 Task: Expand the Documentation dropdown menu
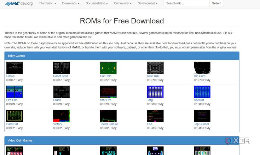pyautogui.click(x=96, y=3)
